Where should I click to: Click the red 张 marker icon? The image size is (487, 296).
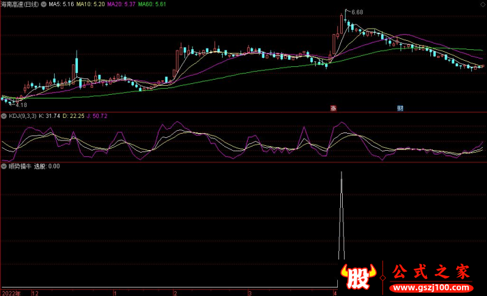pos(334,109)
